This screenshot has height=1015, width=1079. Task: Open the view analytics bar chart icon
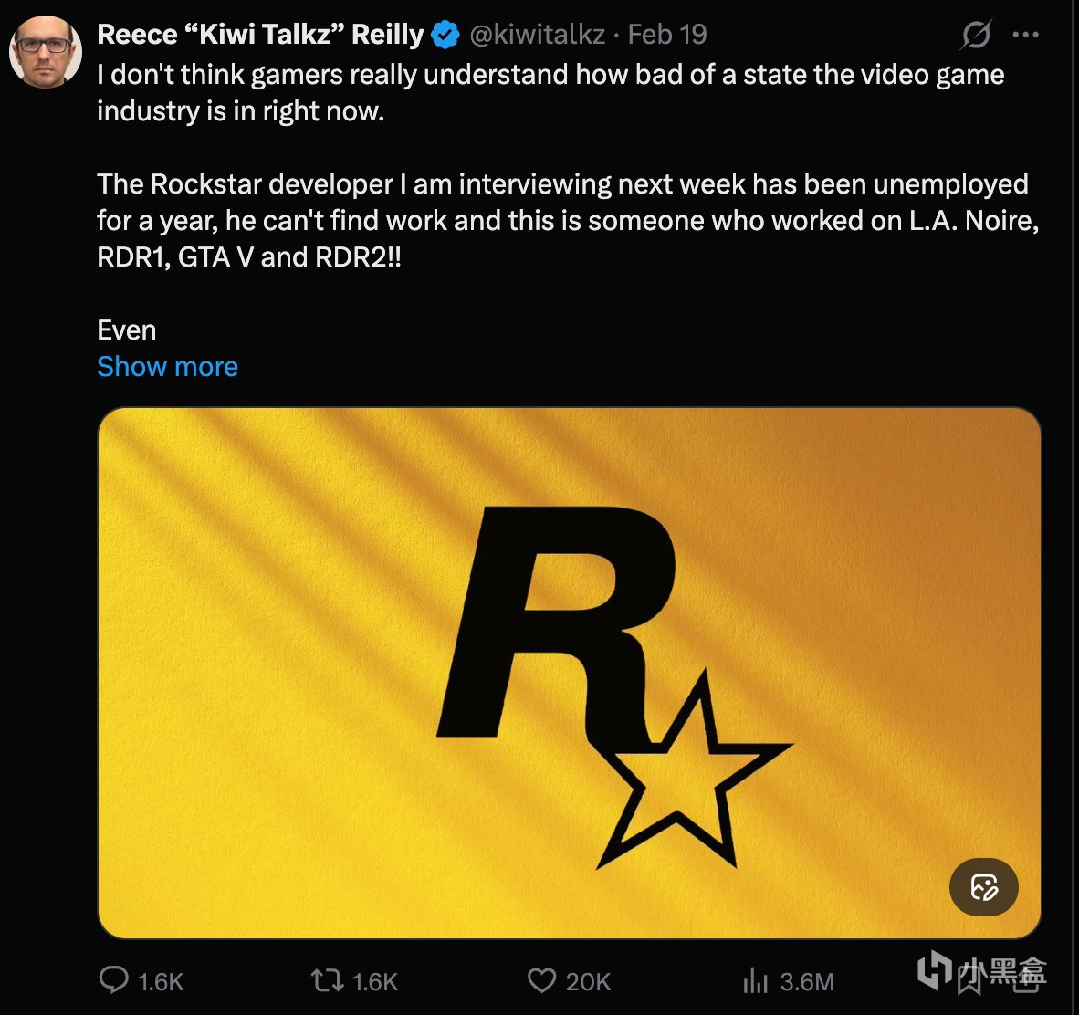click(x=755, y=980)
